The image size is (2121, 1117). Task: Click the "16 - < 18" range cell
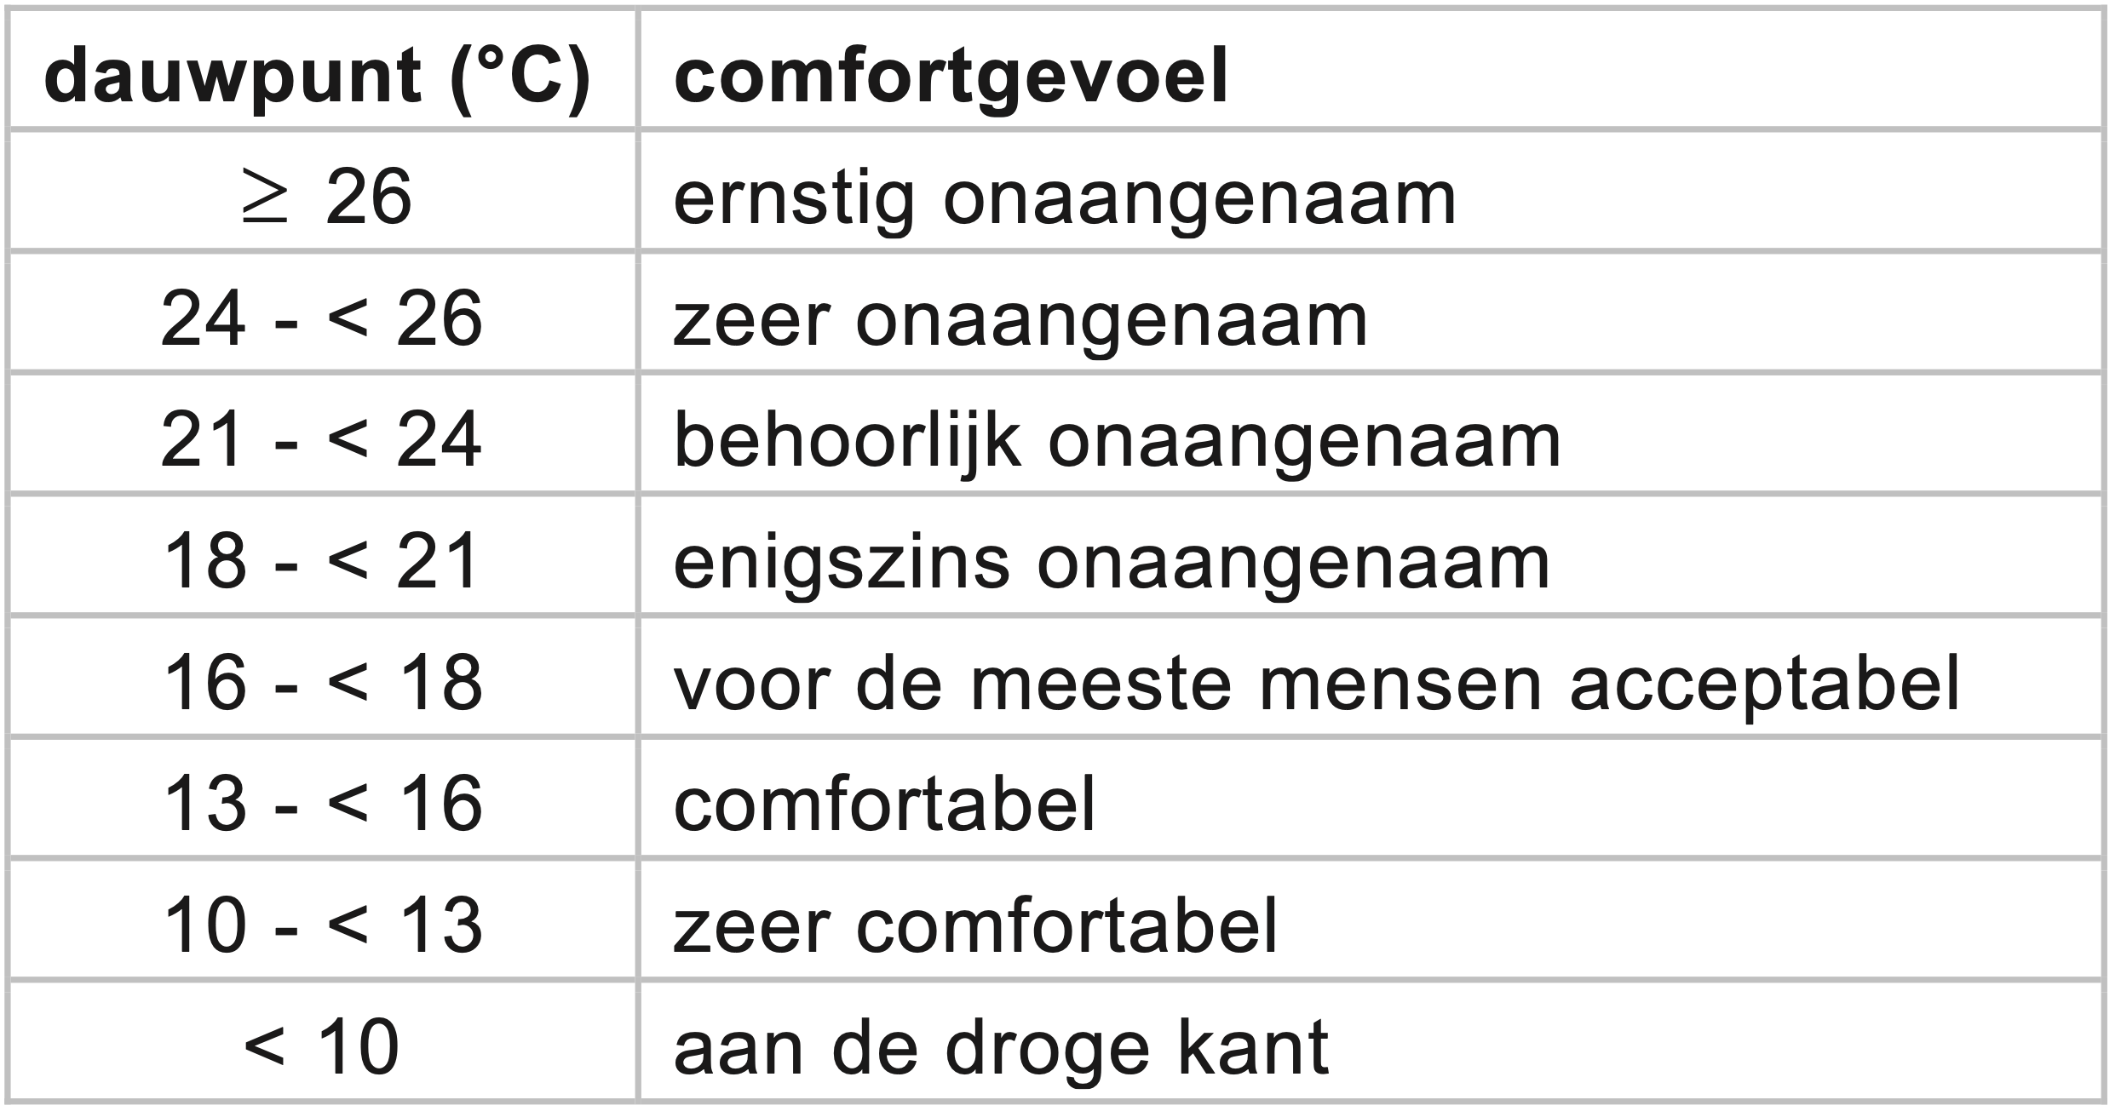(322, 682)
